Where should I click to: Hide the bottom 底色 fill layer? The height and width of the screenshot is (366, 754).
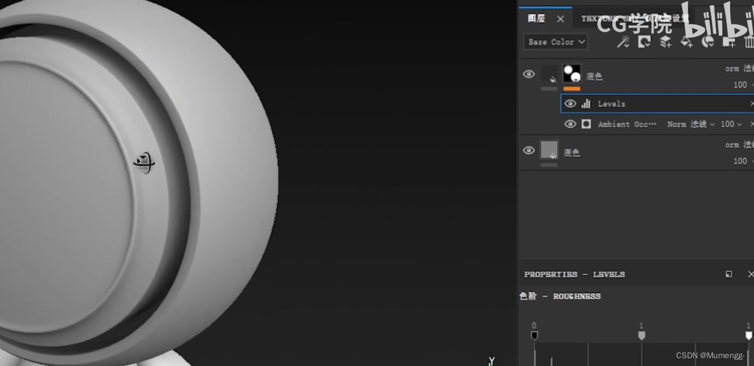(x=529, y=150)
